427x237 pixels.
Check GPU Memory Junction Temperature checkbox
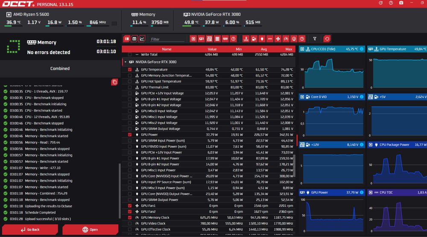130,75
